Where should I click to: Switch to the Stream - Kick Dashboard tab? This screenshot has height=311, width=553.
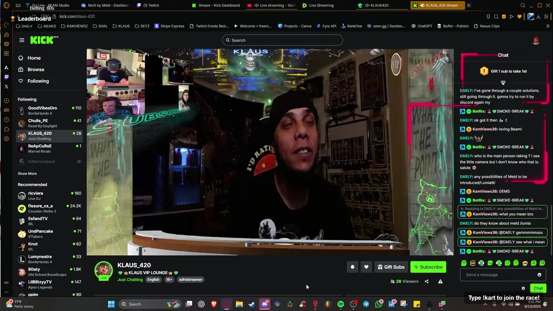(x=216, y=5)
